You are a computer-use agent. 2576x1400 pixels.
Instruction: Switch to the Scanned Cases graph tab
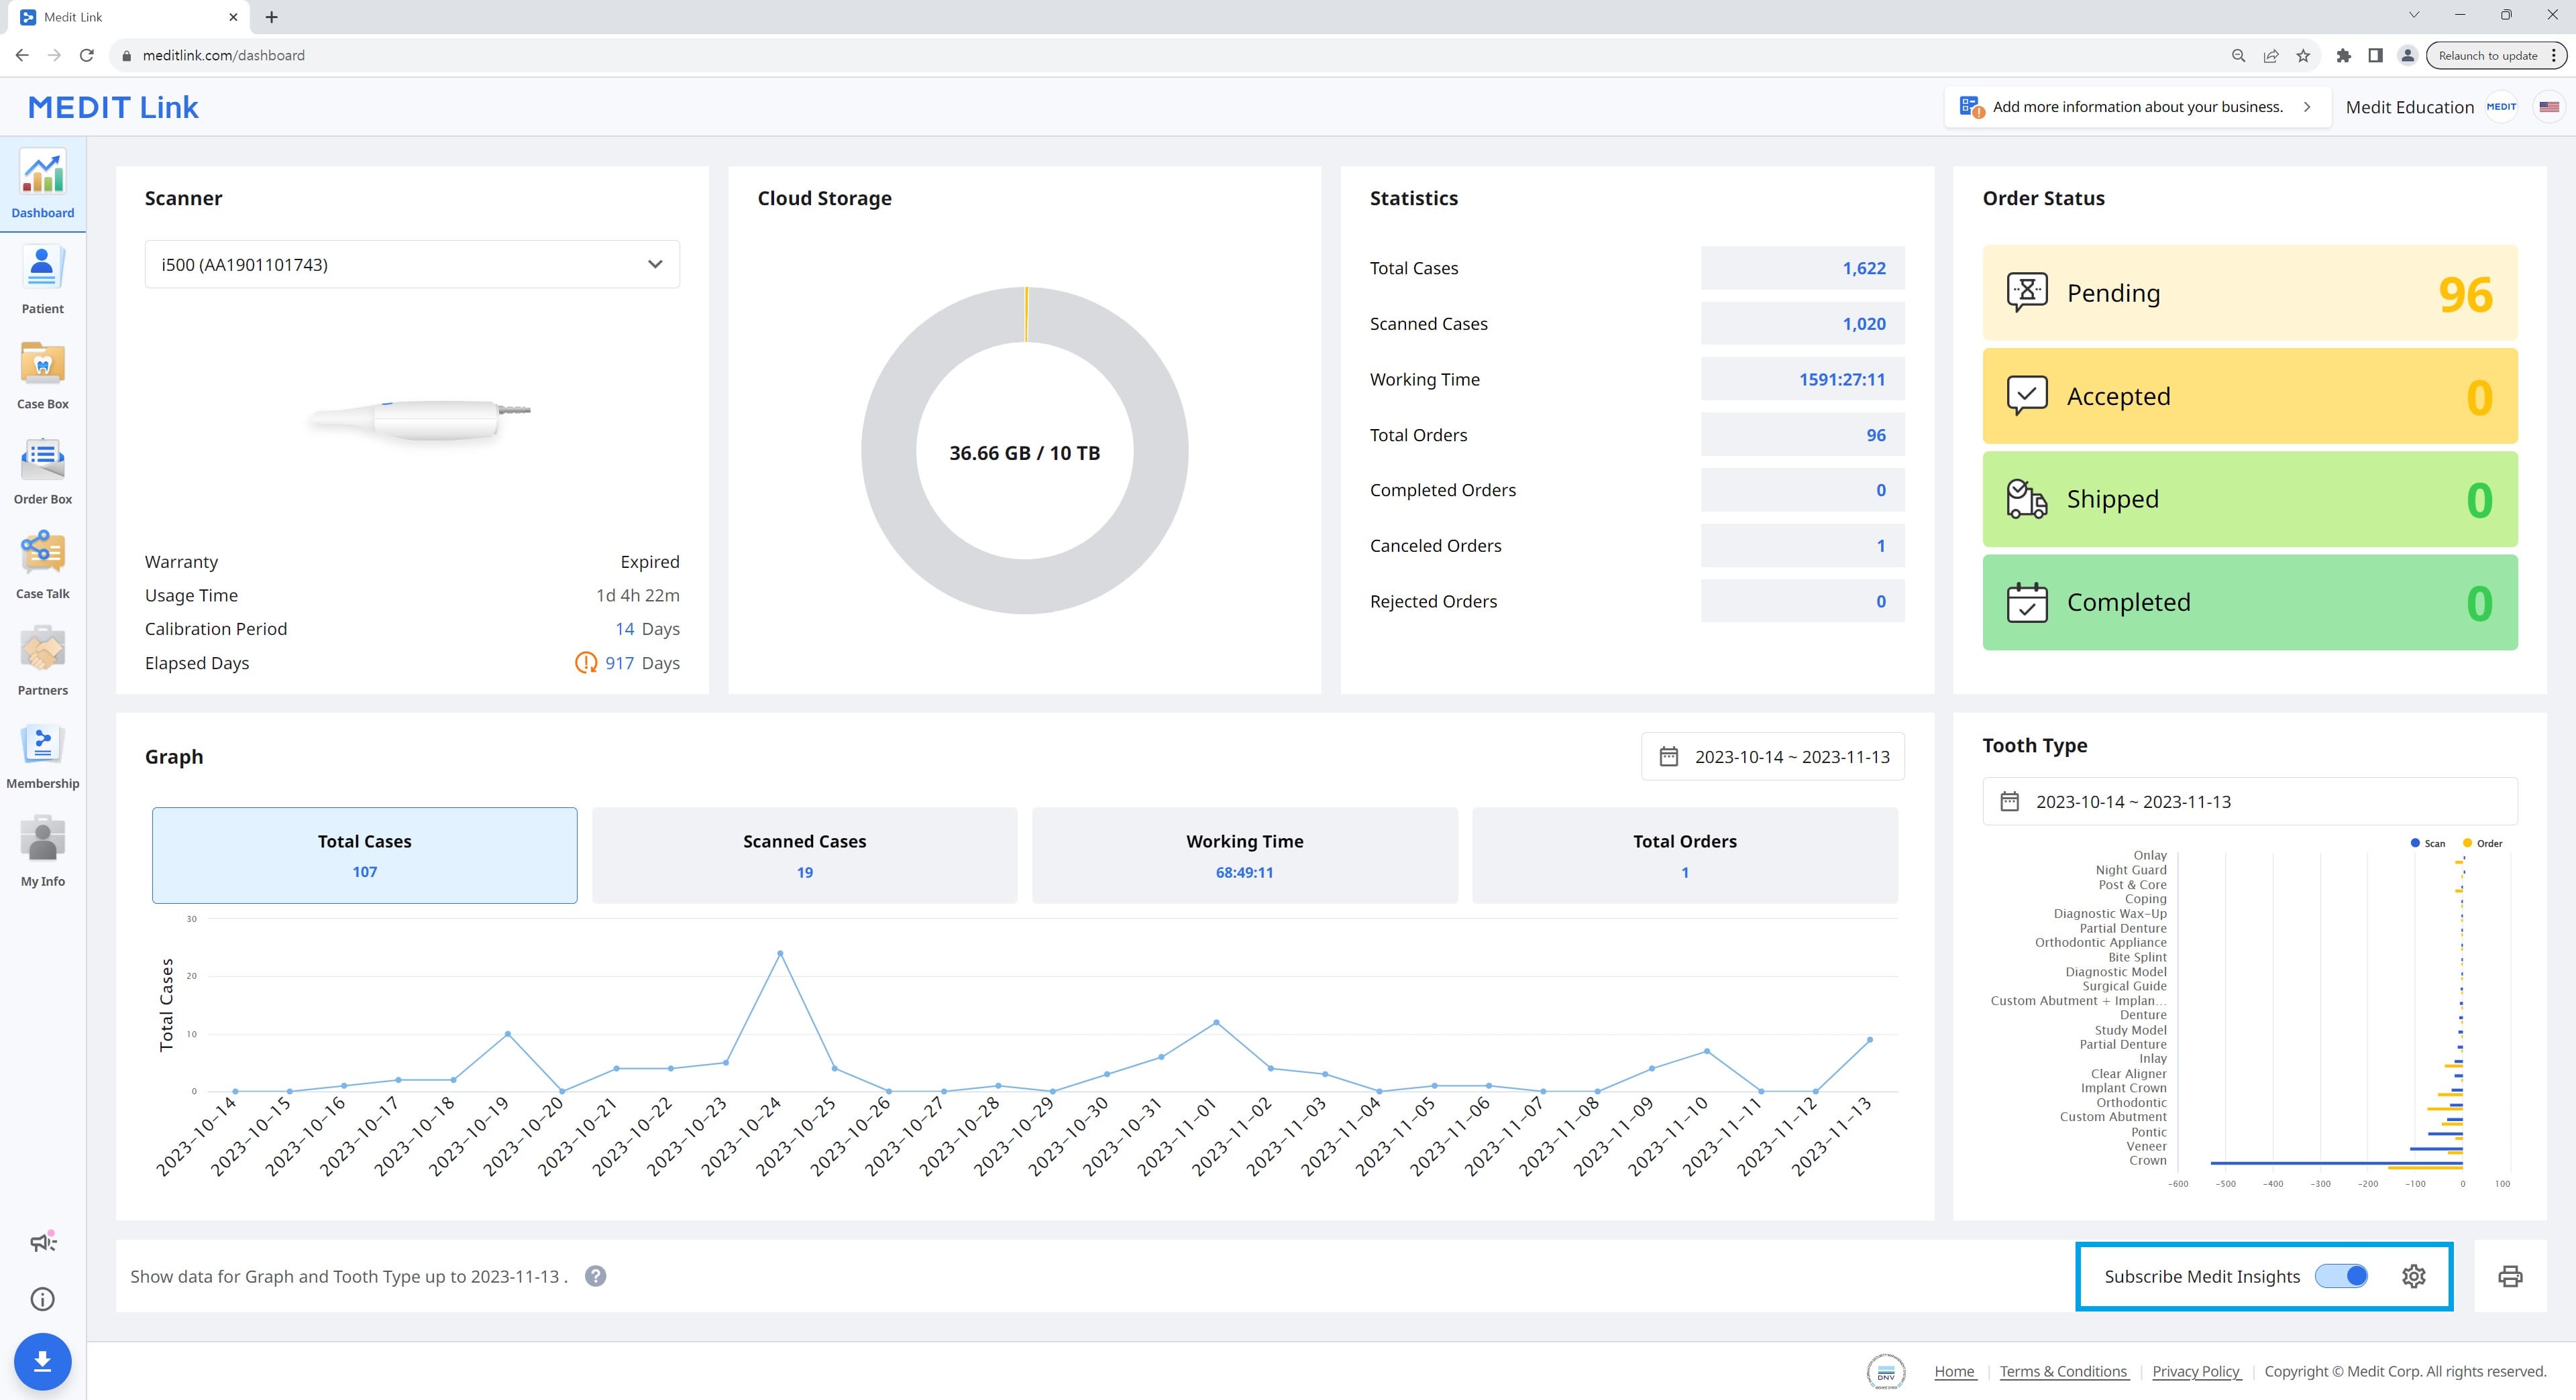point(804,856)
